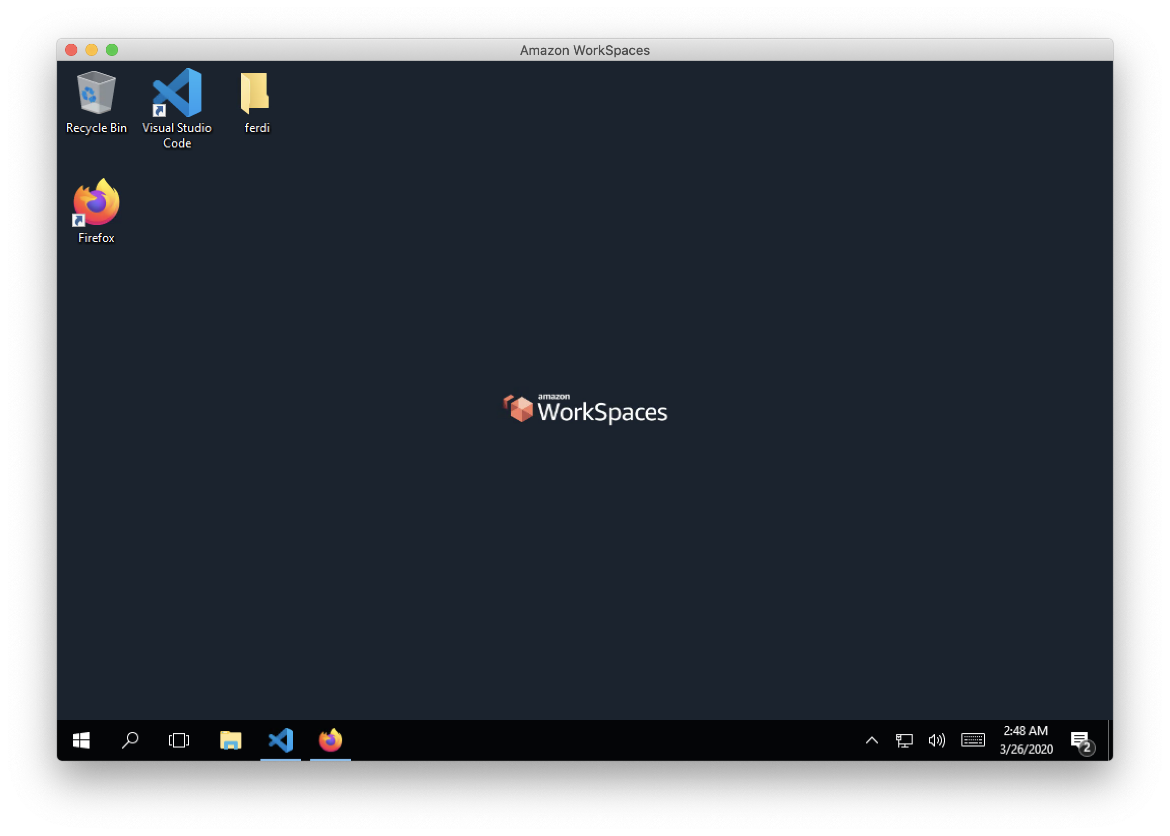Switch to Visual Studio Code in taskbar
The height and width of the screenshot is (836, 1170).
pos(281,740)
